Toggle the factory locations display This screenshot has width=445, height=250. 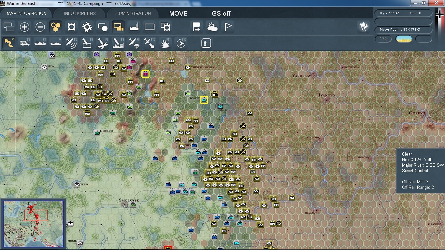[x=134, y=27]
